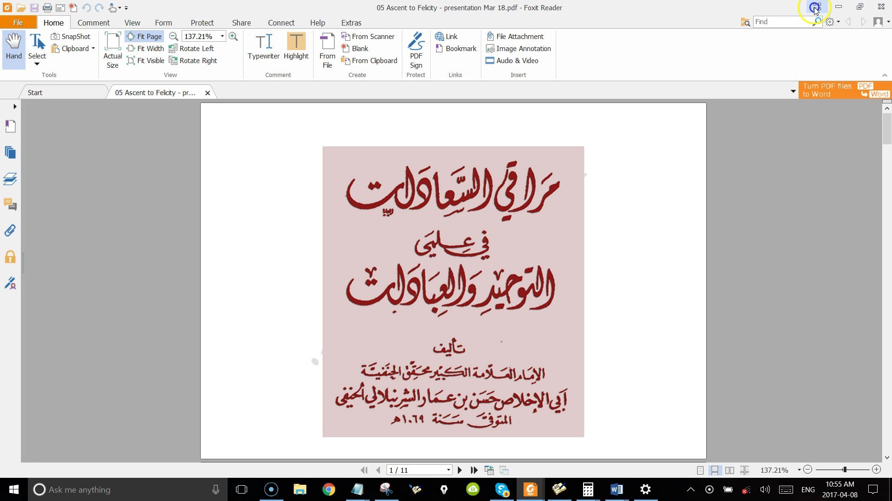Screen dimensions: 892x501
Task: Click the zoom slider handle
Action: point(845,470)
